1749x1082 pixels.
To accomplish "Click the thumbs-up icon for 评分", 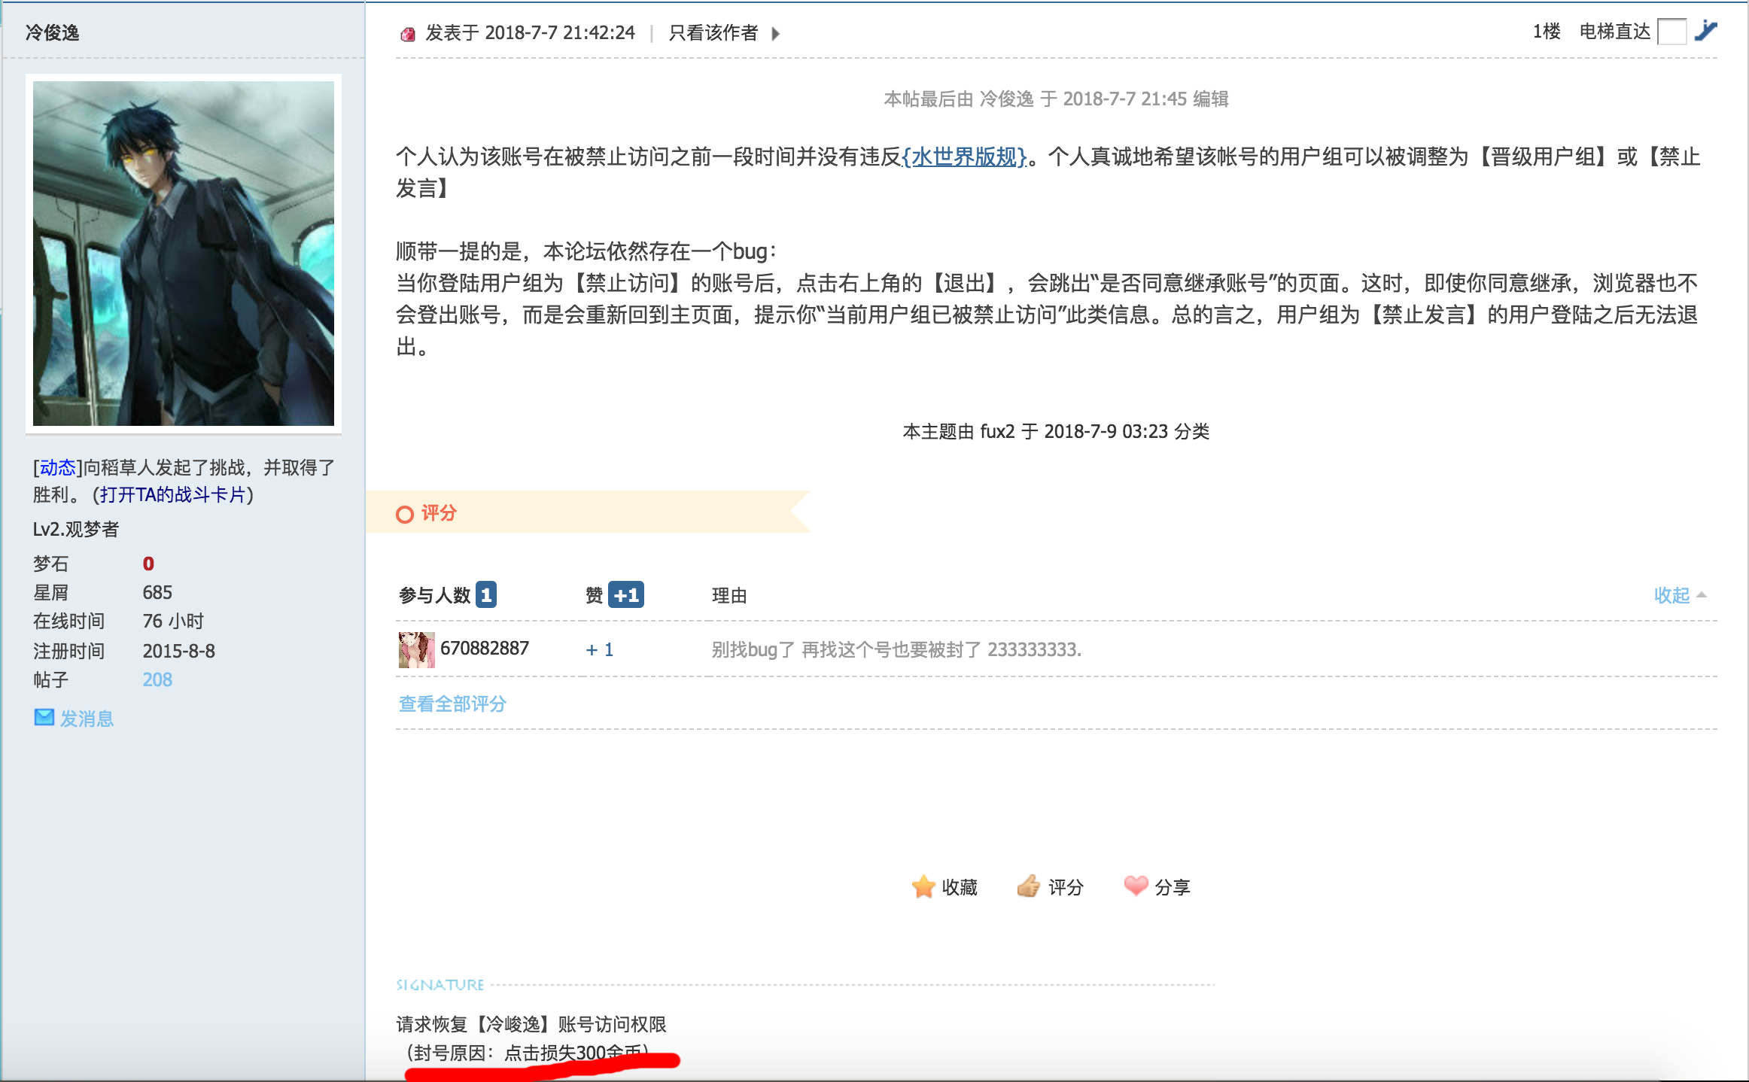I will [x=1029, y=886].
